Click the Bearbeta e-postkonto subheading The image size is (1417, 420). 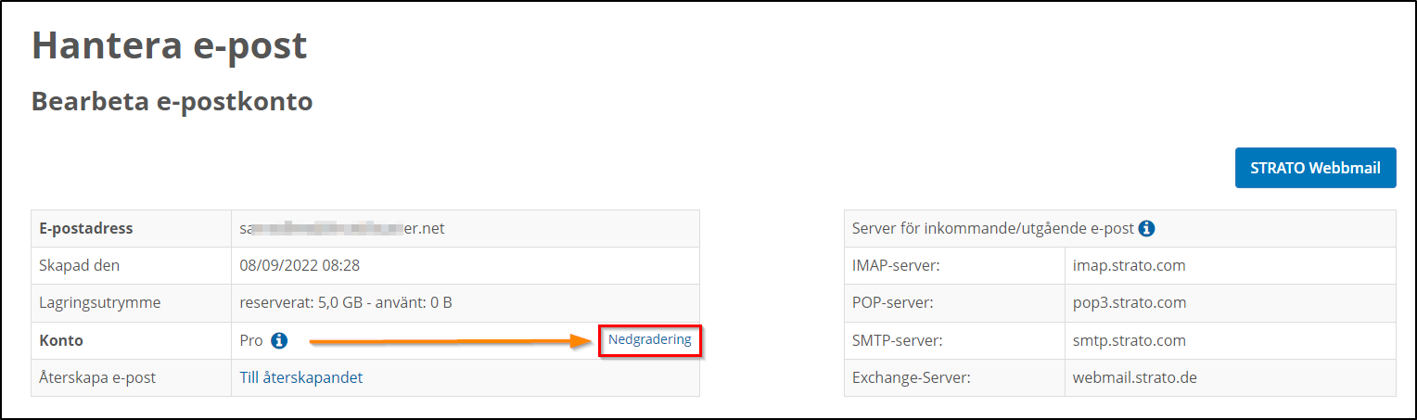[172, 101]
